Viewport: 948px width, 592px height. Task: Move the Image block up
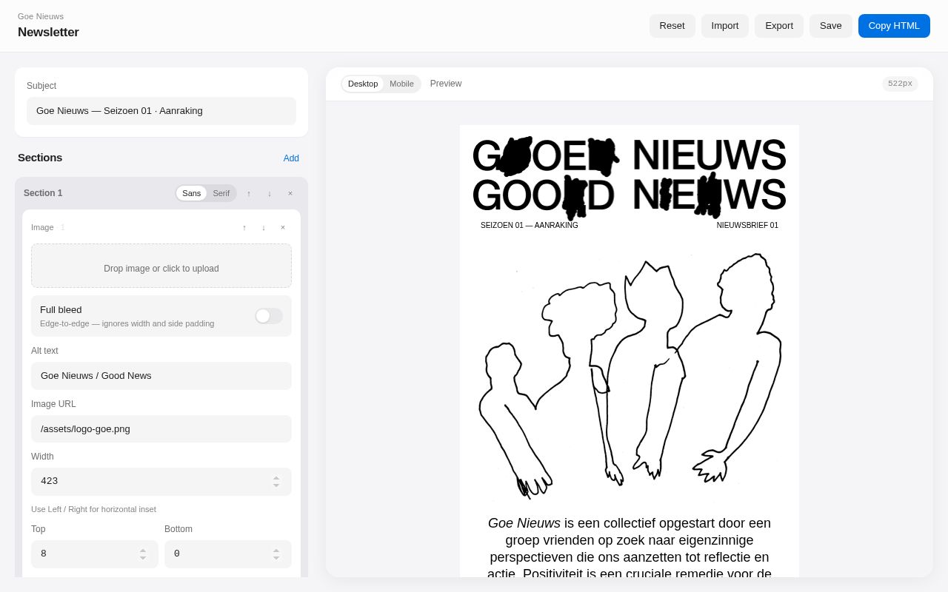pyautogui.click(x=244, y=227)
